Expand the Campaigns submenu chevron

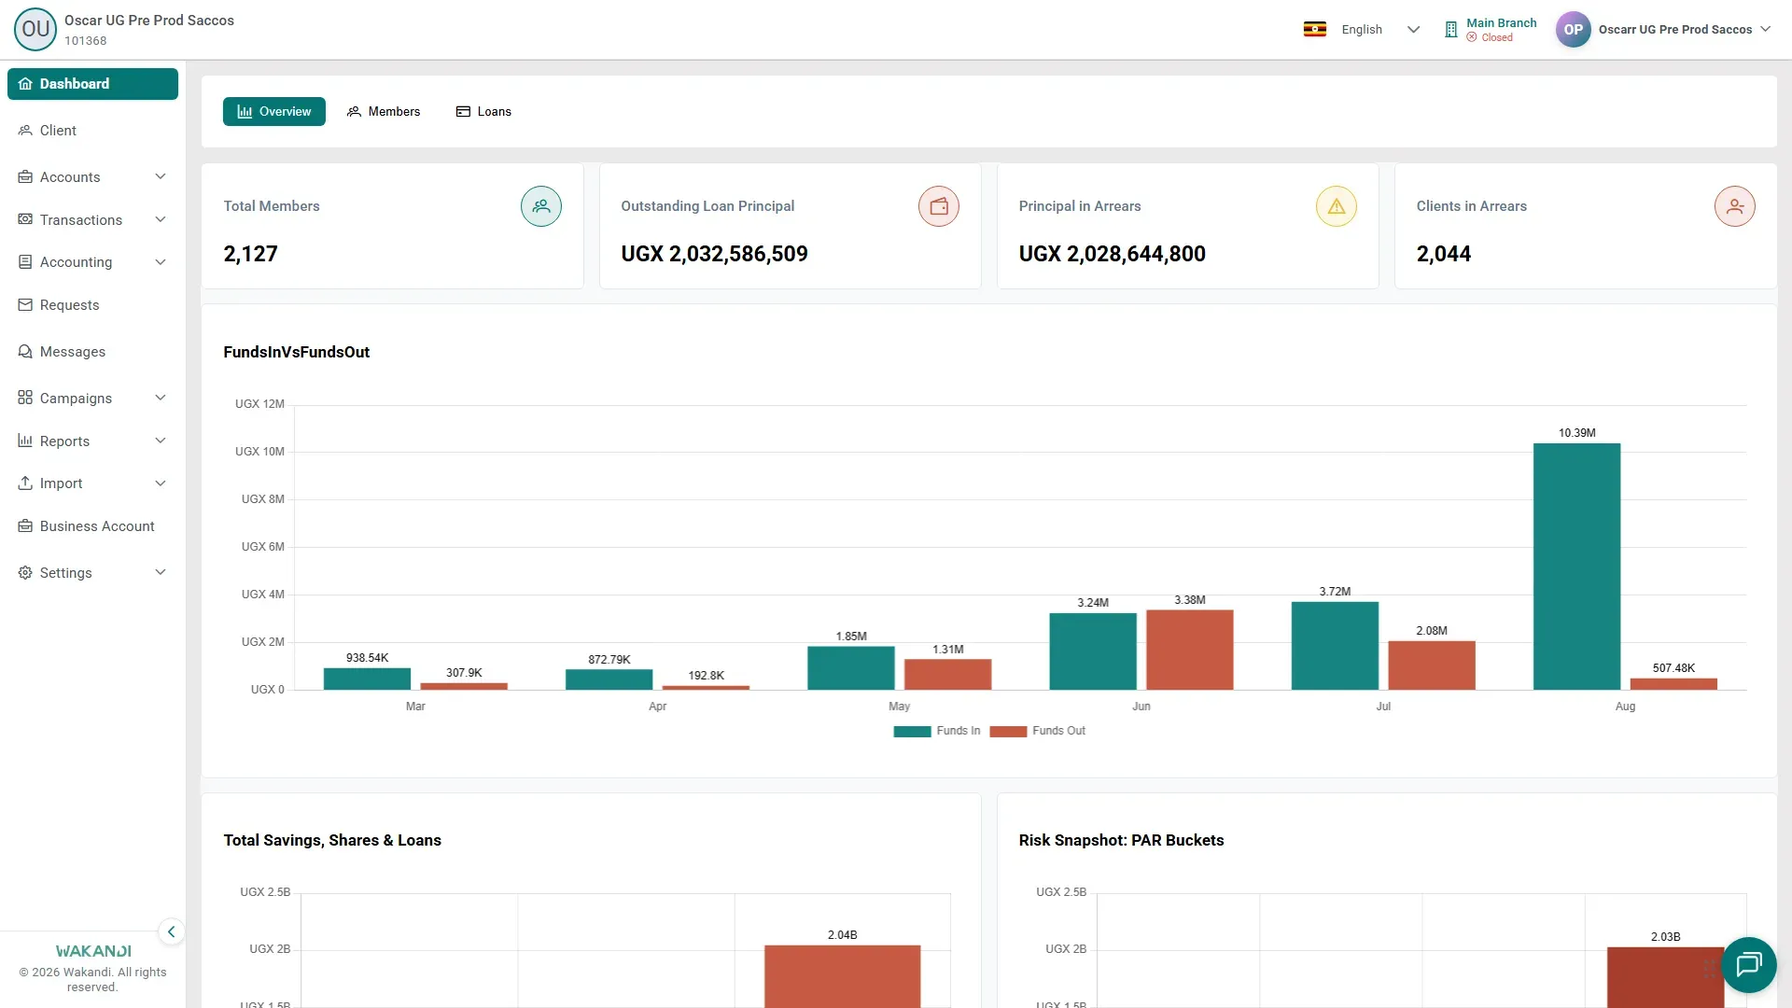coord(161,398)
